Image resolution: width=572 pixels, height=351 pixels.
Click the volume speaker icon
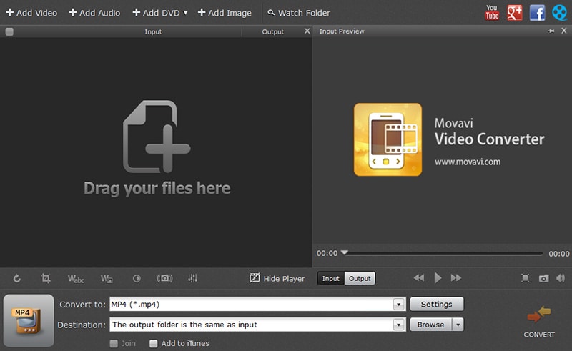pos(561,278)
